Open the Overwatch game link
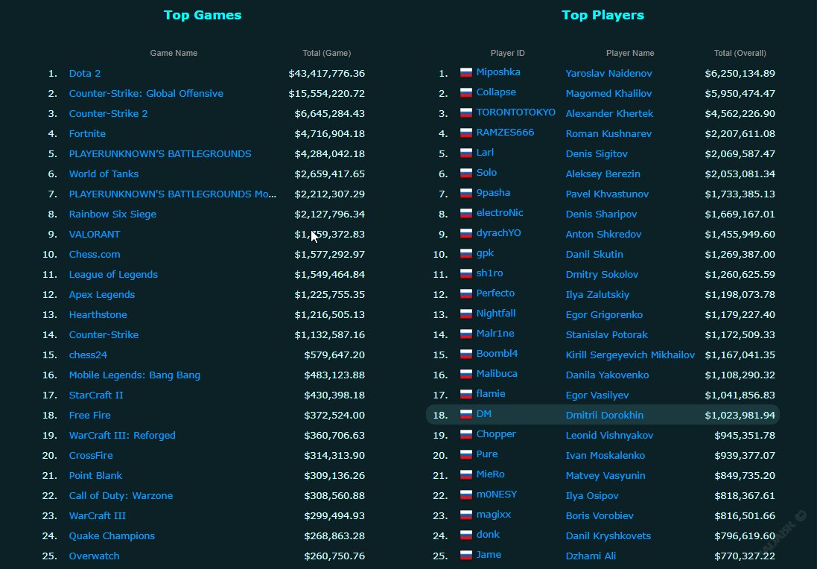Image resolution: width=817 pixels, height=569 pixels. pyautogui.click(x=94, y=556)
